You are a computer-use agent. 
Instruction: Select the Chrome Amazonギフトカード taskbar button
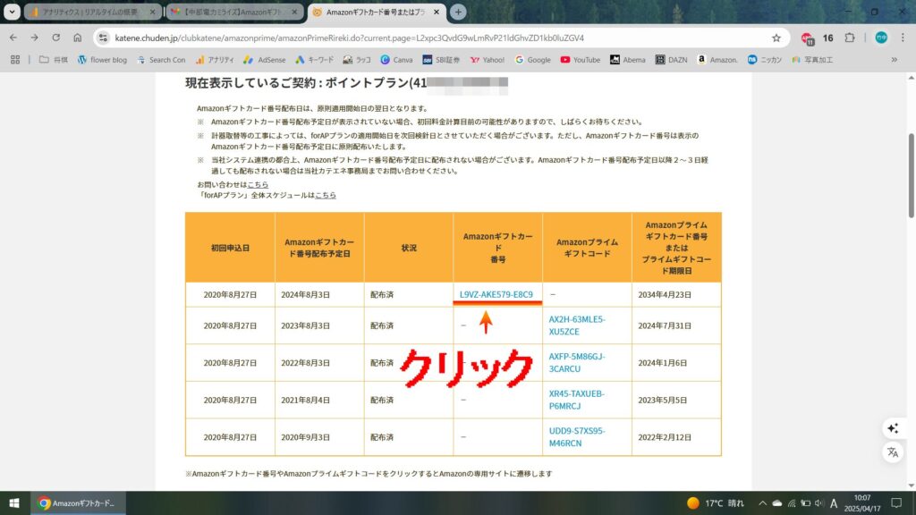[77, 502]
